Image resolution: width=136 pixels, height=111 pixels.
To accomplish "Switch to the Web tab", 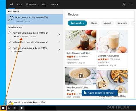I will 44,4.
